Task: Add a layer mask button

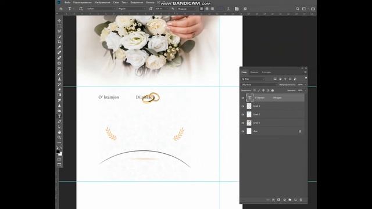Action: (x=279, y=200)
